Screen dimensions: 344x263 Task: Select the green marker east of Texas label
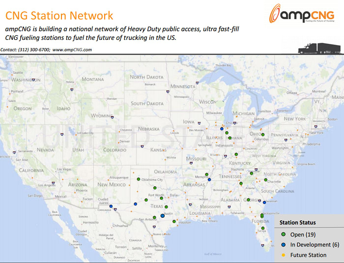click(166, 207)
